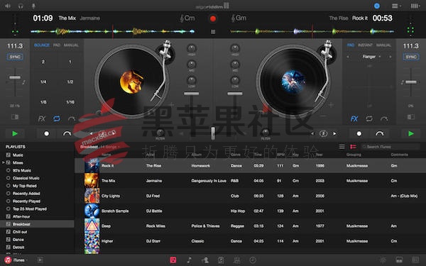Select the music note library icon
426x266 pixels.
(189, 260)
